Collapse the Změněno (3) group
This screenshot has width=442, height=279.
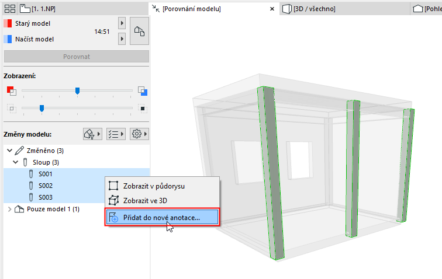9,151
